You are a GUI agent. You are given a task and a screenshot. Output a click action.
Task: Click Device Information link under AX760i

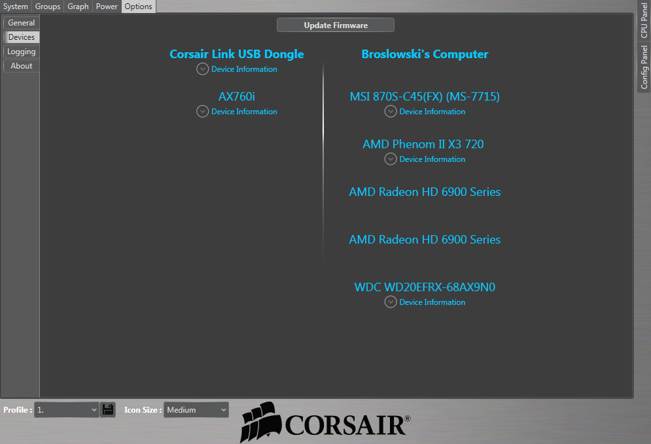click(x=244, y=112)
